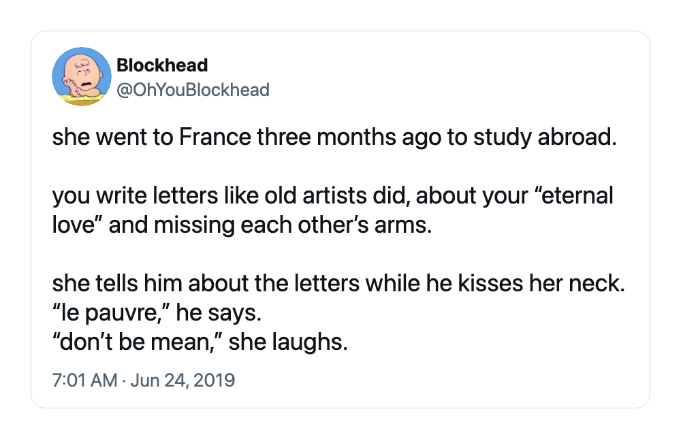Click the '"don't be mean," she laughs.' line
Screen dimensions: 681x439
[x=200, y=342]
